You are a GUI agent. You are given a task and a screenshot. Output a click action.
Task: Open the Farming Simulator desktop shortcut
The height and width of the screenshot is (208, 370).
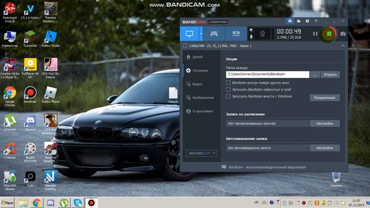(x=50, y=12)
